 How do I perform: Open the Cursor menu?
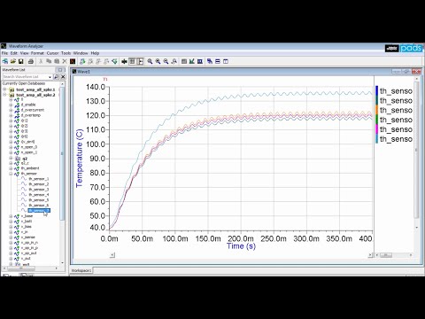52,53
